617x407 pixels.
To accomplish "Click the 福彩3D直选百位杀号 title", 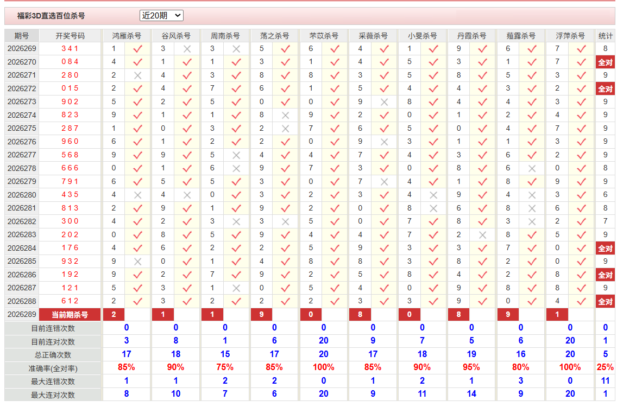I will (51, 16).
